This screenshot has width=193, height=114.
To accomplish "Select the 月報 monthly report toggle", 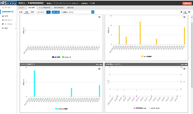I will [26, 12].
